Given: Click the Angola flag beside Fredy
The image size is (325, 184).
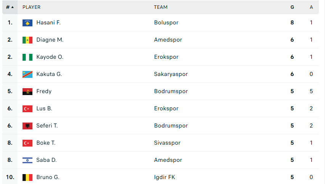Looking at the screenshot, I should click(27, 91).
